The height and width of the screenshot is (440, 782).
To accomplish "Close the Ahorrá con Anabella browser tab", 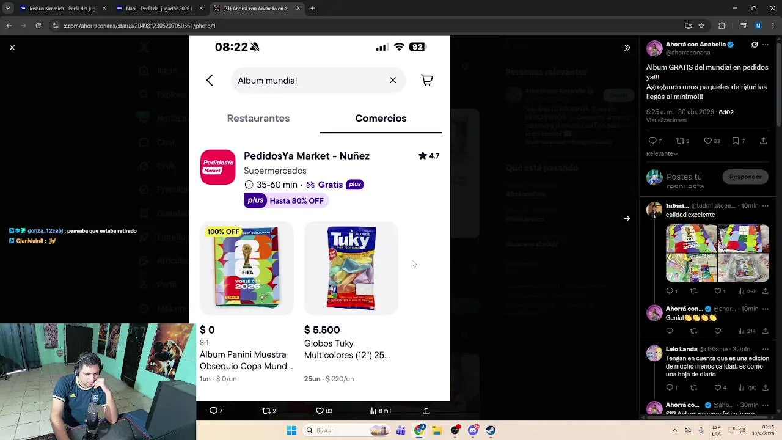I will pos(298,9).
